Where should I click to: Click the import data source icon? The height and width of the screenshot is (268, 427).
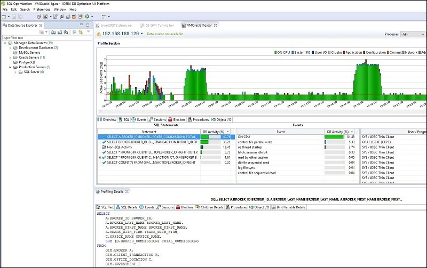click(53, 32)
